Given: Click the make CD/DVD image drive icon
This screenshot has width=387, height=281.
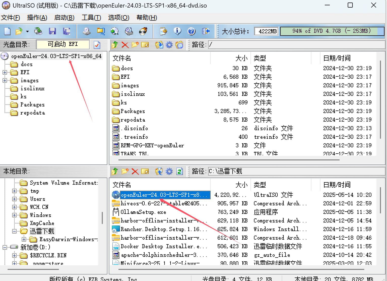Looking at the screenshot, I should coord(87,31).
